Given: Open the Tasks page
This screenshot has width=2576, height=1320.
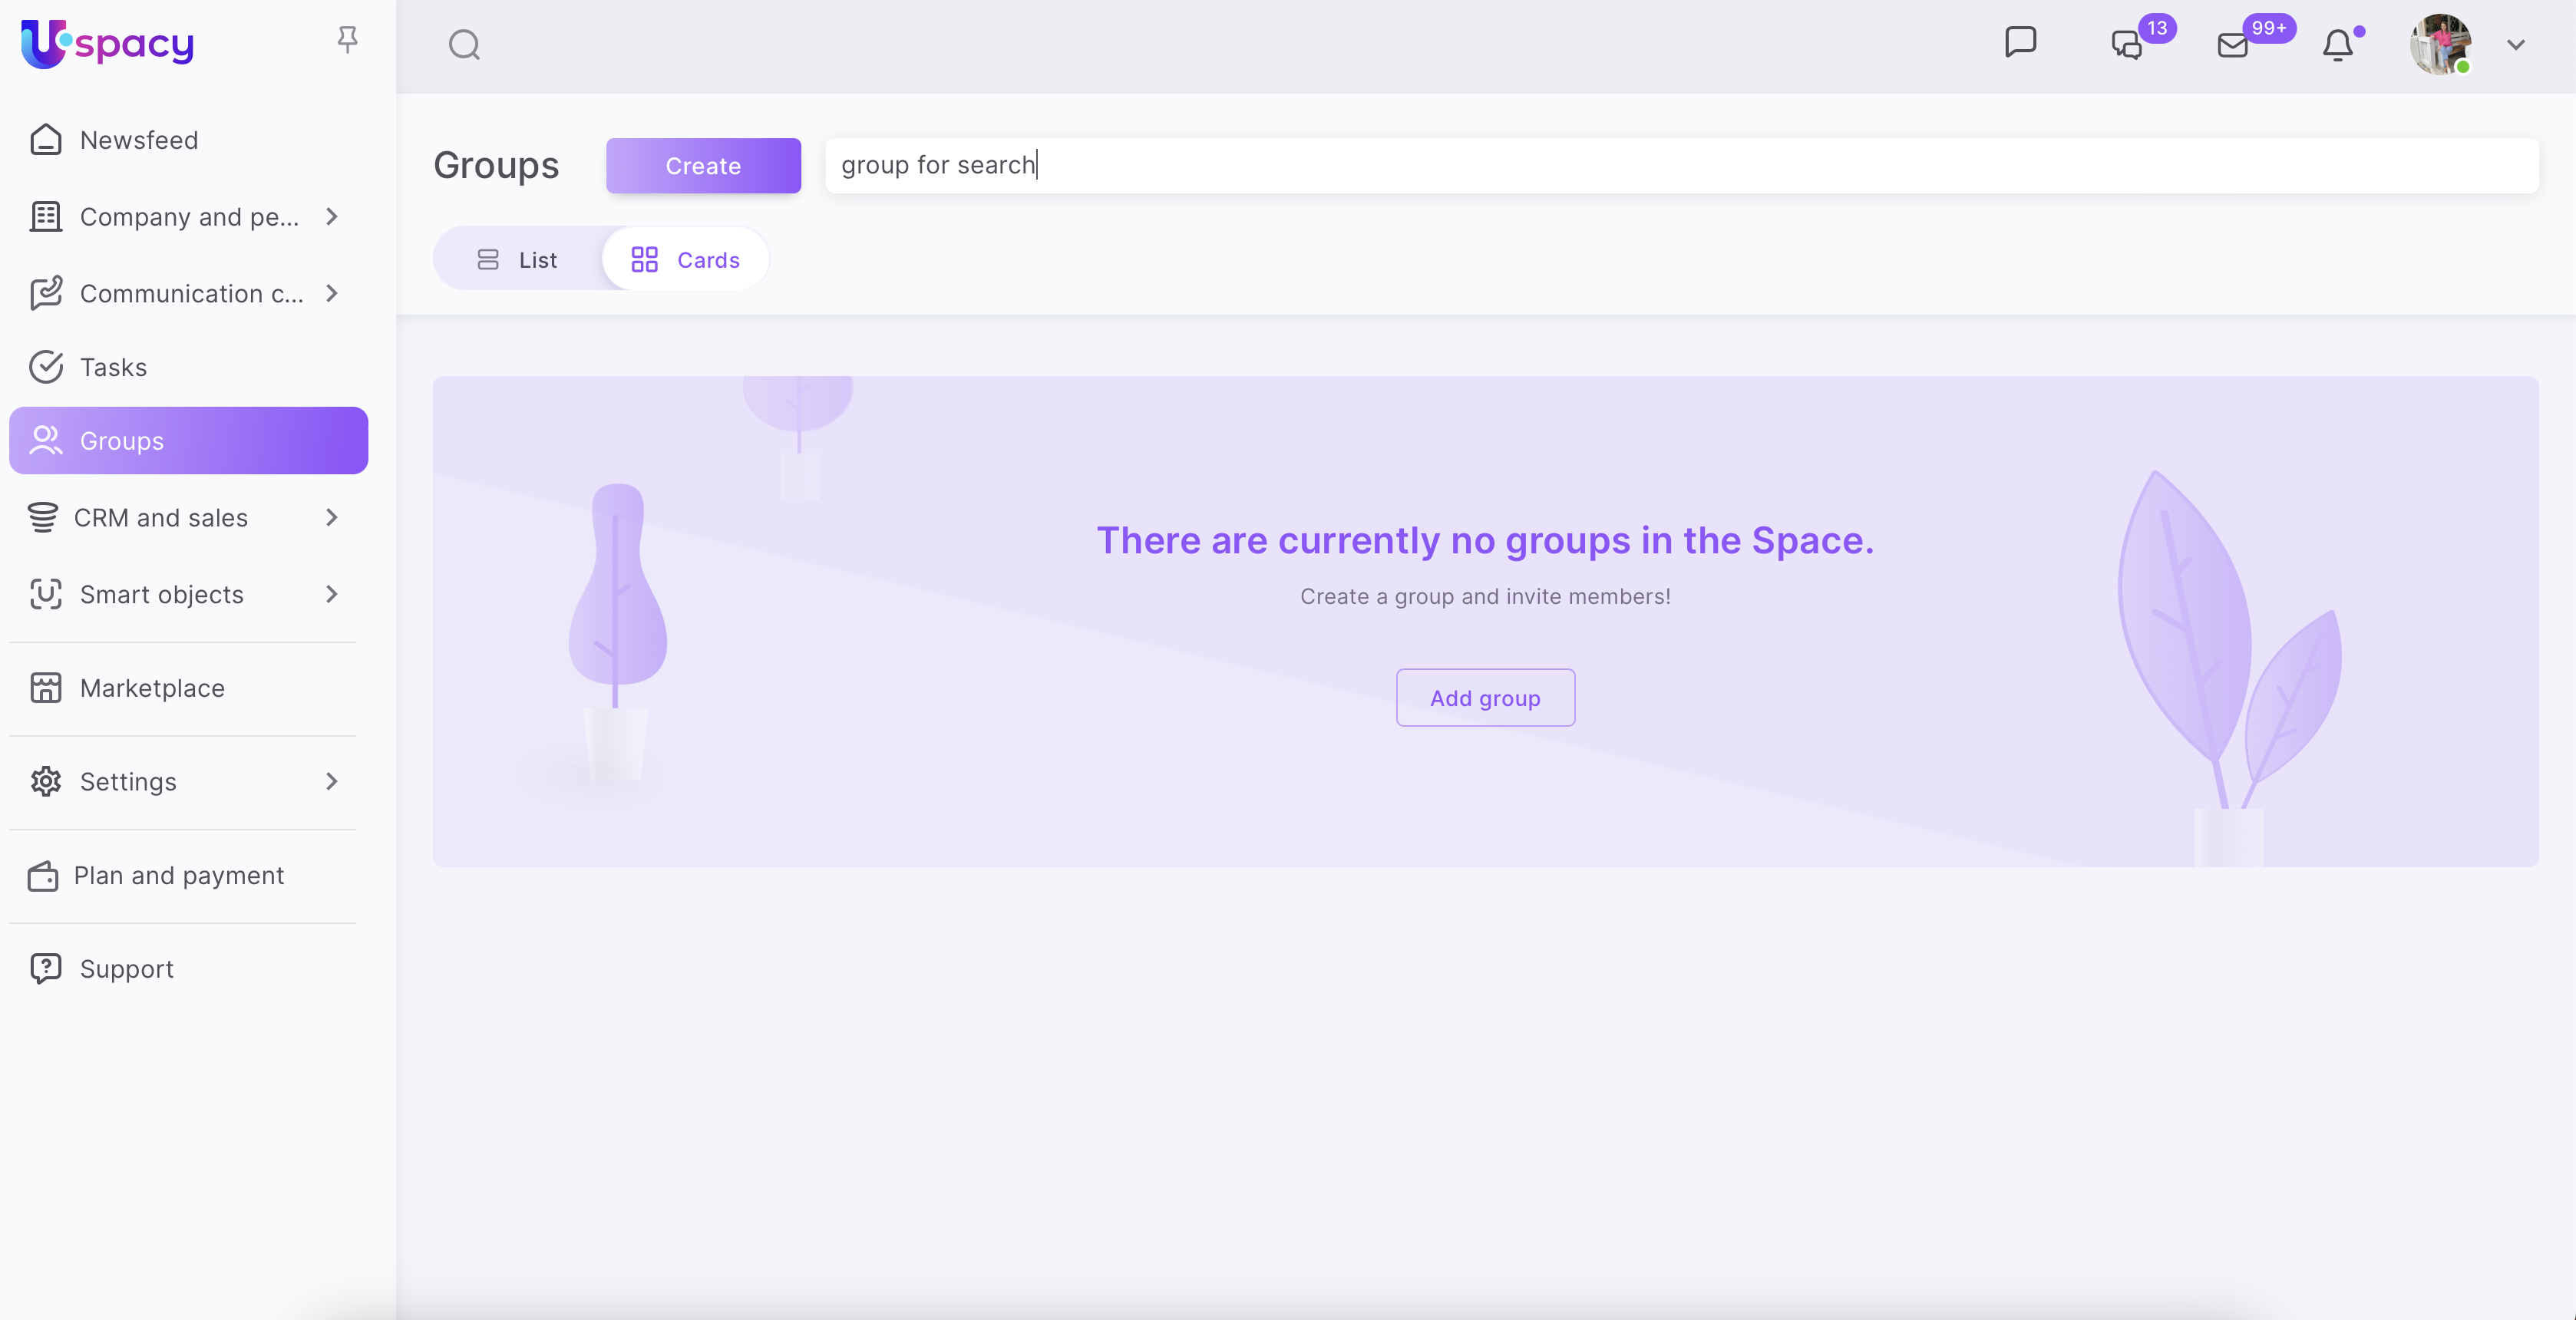Looking at the screenshot, I should tap(113, 367).
